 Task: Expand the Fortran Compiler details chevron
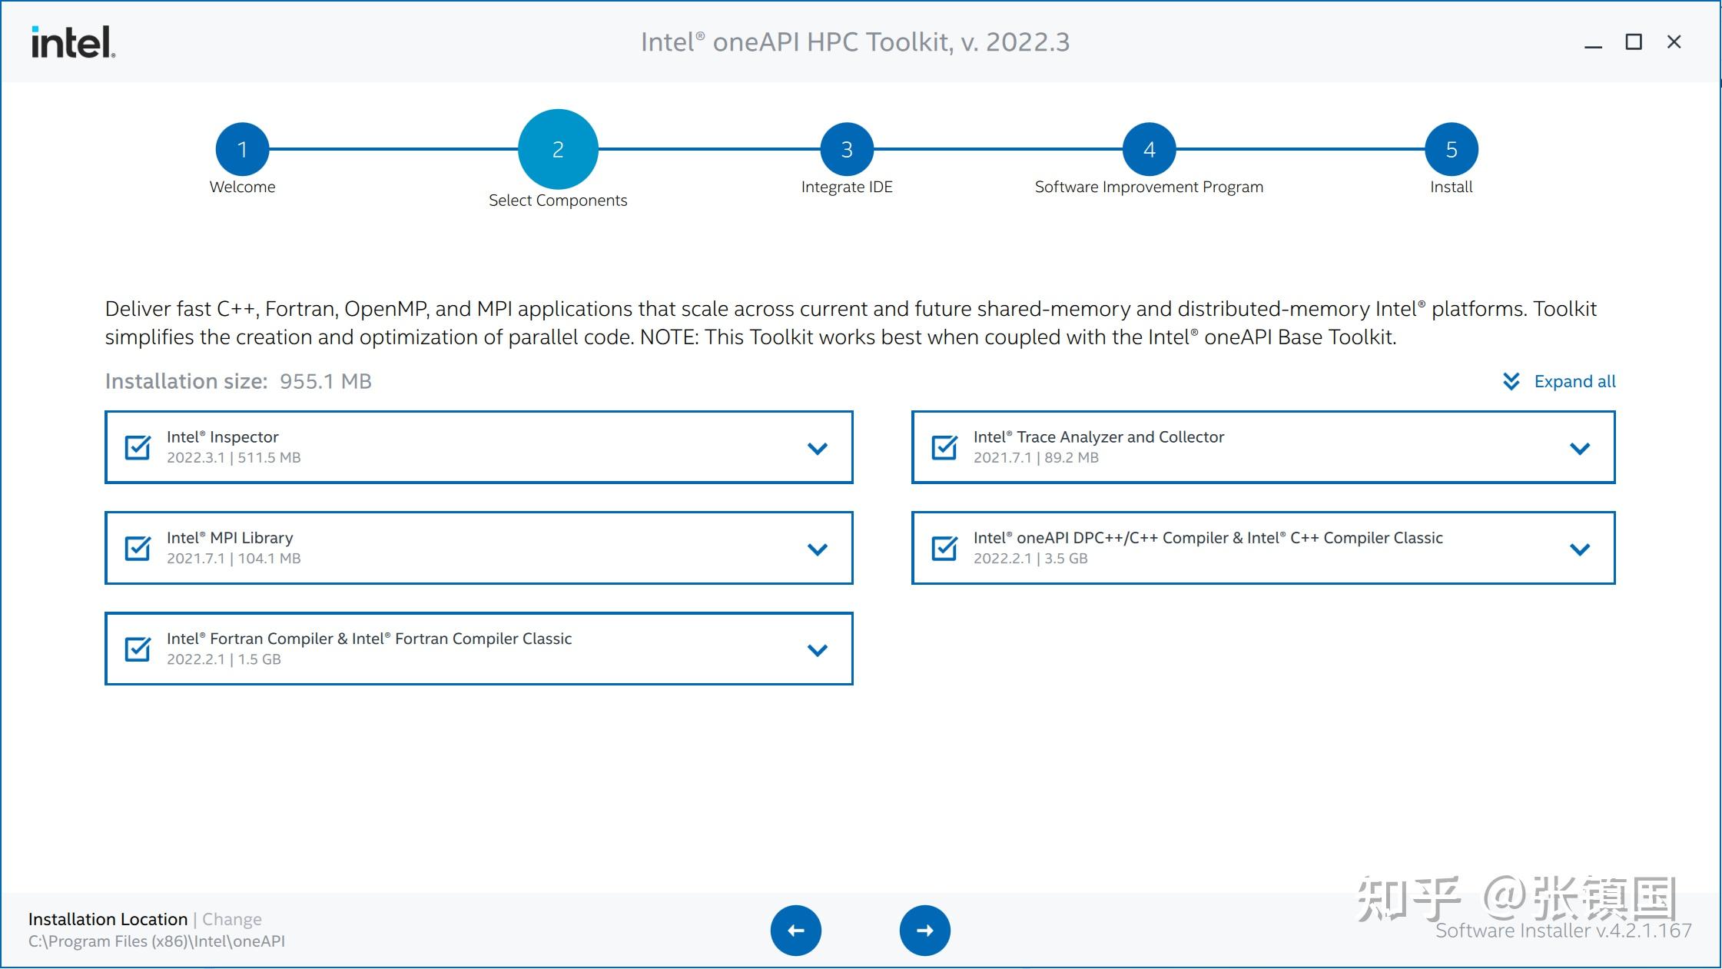tap(818, 650)
